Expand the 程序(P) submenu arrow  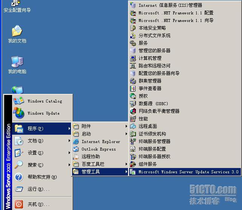pyautogui.click(x=69, y=129)
